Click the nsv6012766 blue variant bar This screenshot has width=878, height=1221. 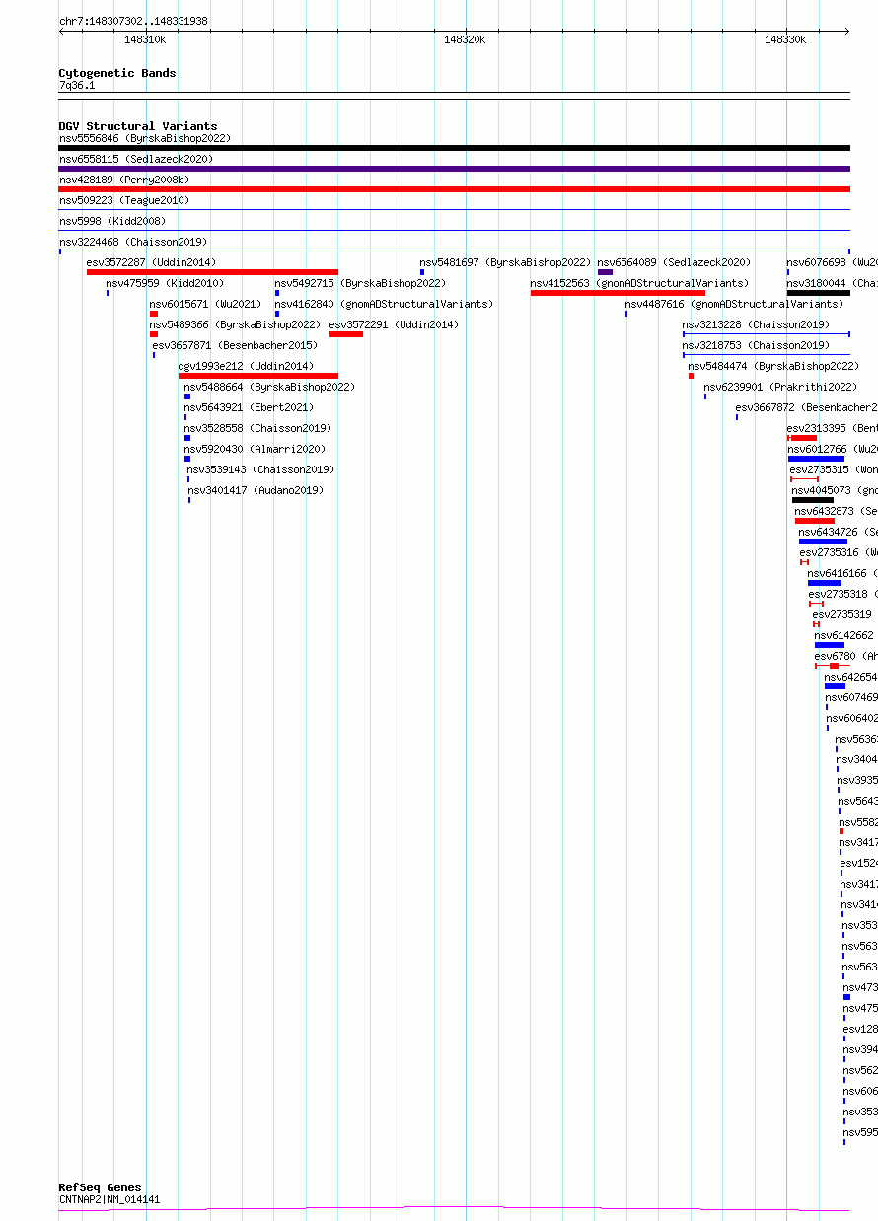click(x=816, y=459)
